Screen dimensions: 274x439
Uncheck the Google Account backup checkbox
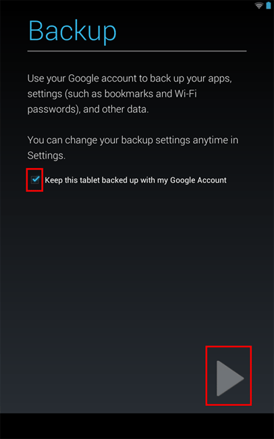point(35,180)
